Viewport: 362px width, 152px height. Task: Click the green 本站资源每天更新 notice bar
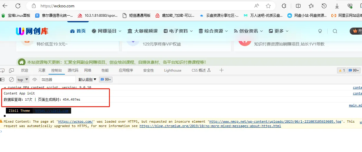coord(189,62)
